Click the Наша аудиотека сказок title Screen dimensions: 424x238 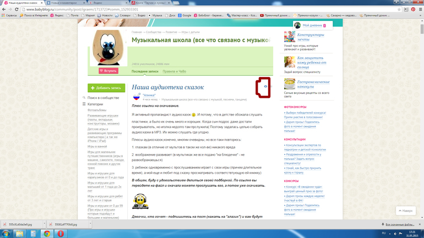(167, 87)
